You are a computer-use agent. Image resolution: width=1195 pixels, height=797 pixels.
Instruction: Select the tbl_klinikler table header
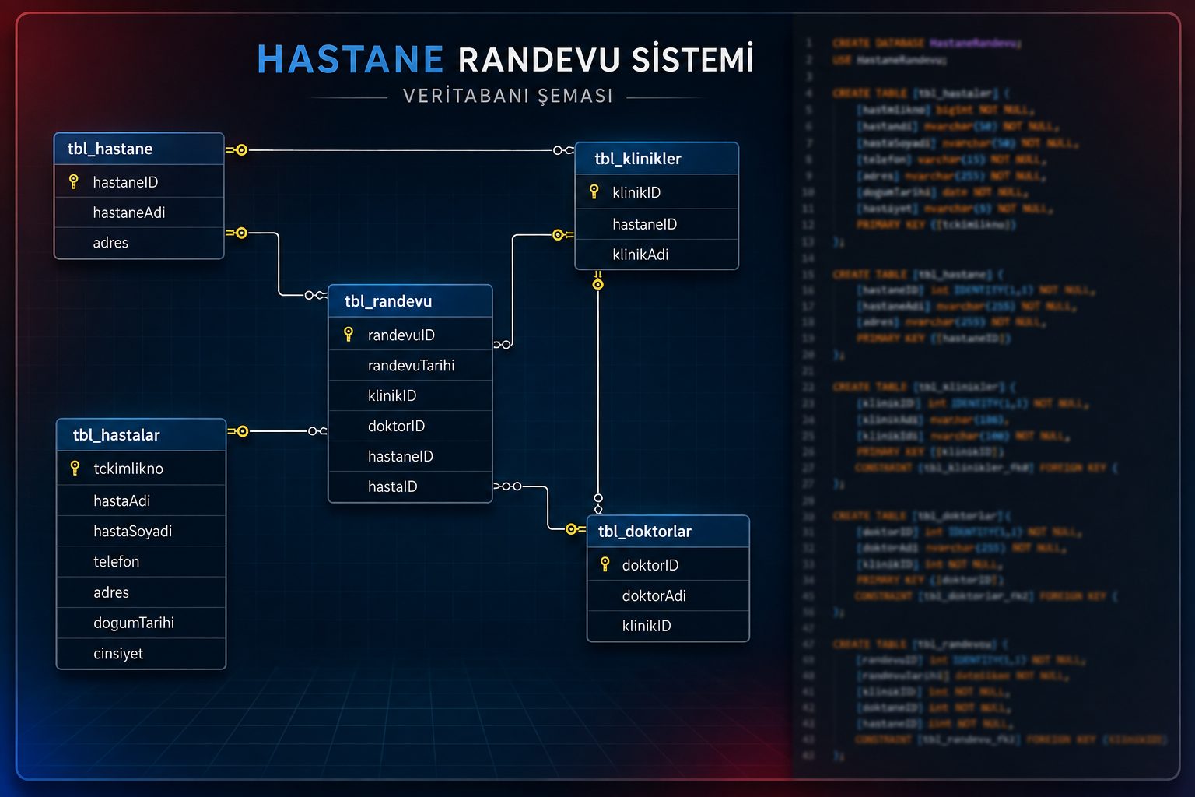pos(657,159)
